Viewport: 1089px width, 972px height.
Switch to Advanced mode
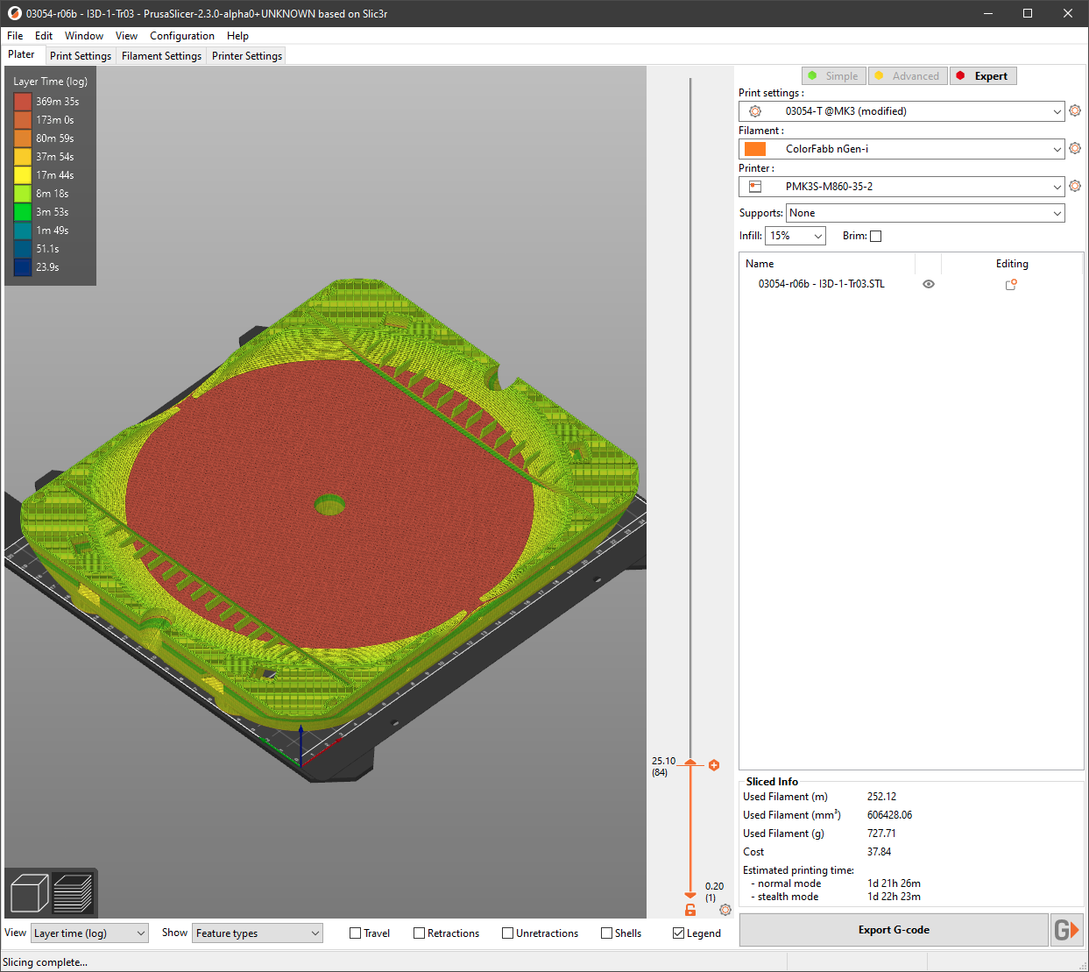click(907, 76)
